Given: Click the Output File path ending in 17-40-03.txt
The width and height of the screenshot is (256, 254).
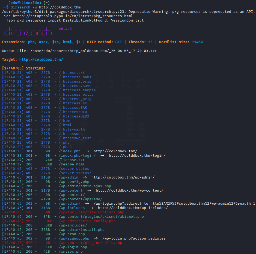Looking at the screenshot, I should (x=94, y=51).
